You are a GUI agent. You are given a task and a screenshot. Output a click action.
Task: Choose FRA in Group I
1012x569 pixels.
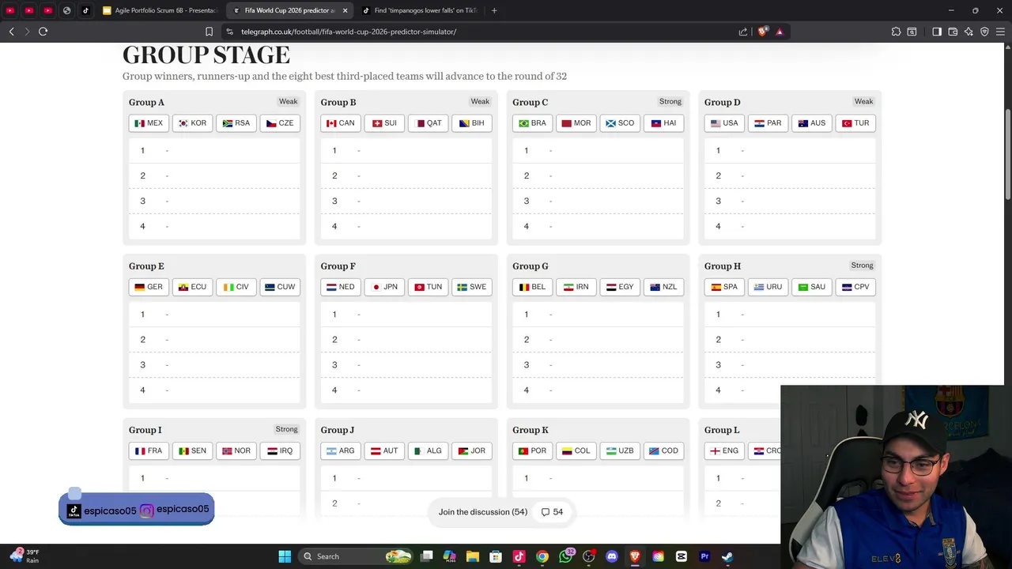tap(149, 450)
